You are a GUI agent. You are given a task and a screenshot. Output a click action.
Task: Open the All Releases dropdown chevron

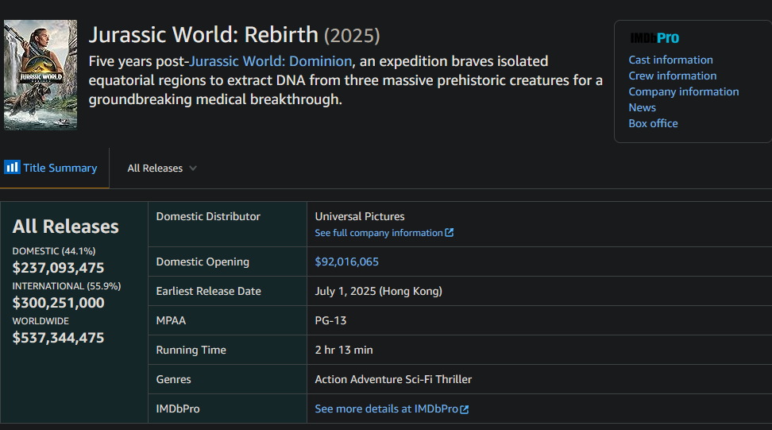coord(193,168)
